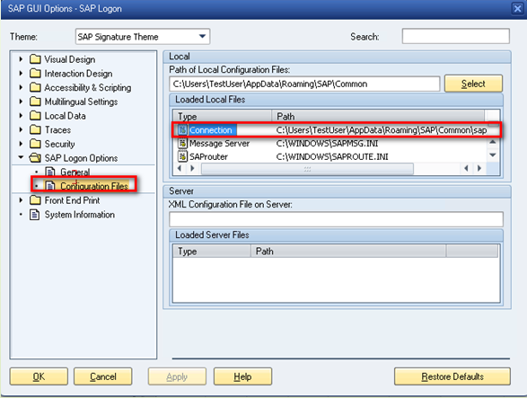This screenshot has height=398, width=527.
Task: Select the General tree item
Action: coord(75,172)
